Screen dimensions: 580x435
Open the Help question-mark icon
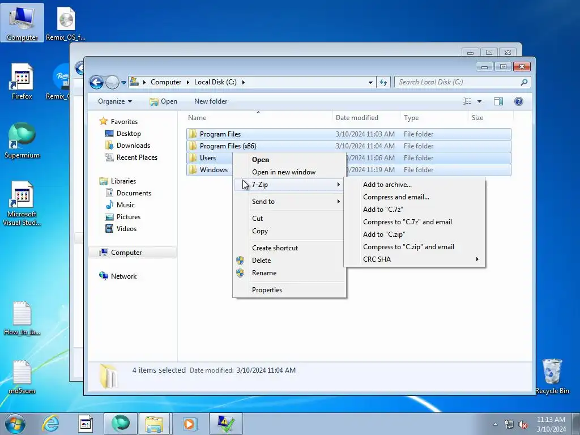tap(519, 101)
